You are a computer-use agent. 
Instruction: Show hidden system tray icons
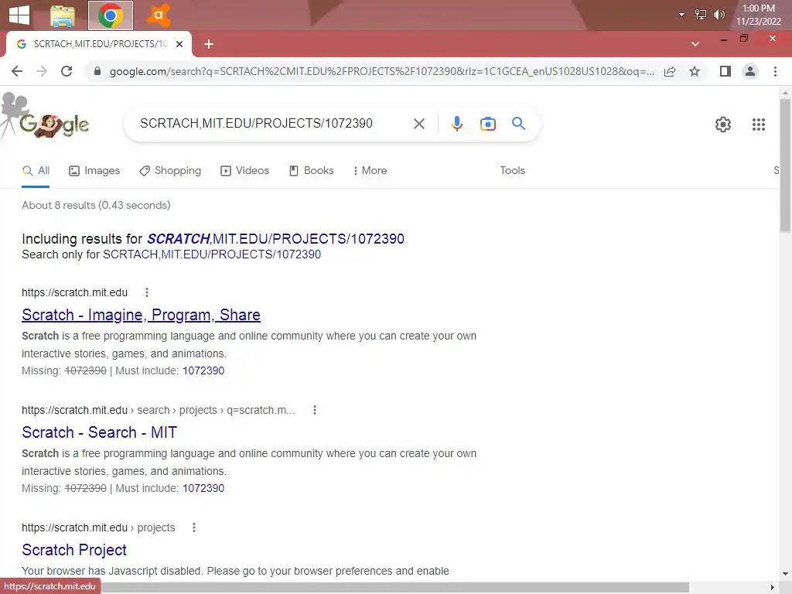(x=681, y=15)
